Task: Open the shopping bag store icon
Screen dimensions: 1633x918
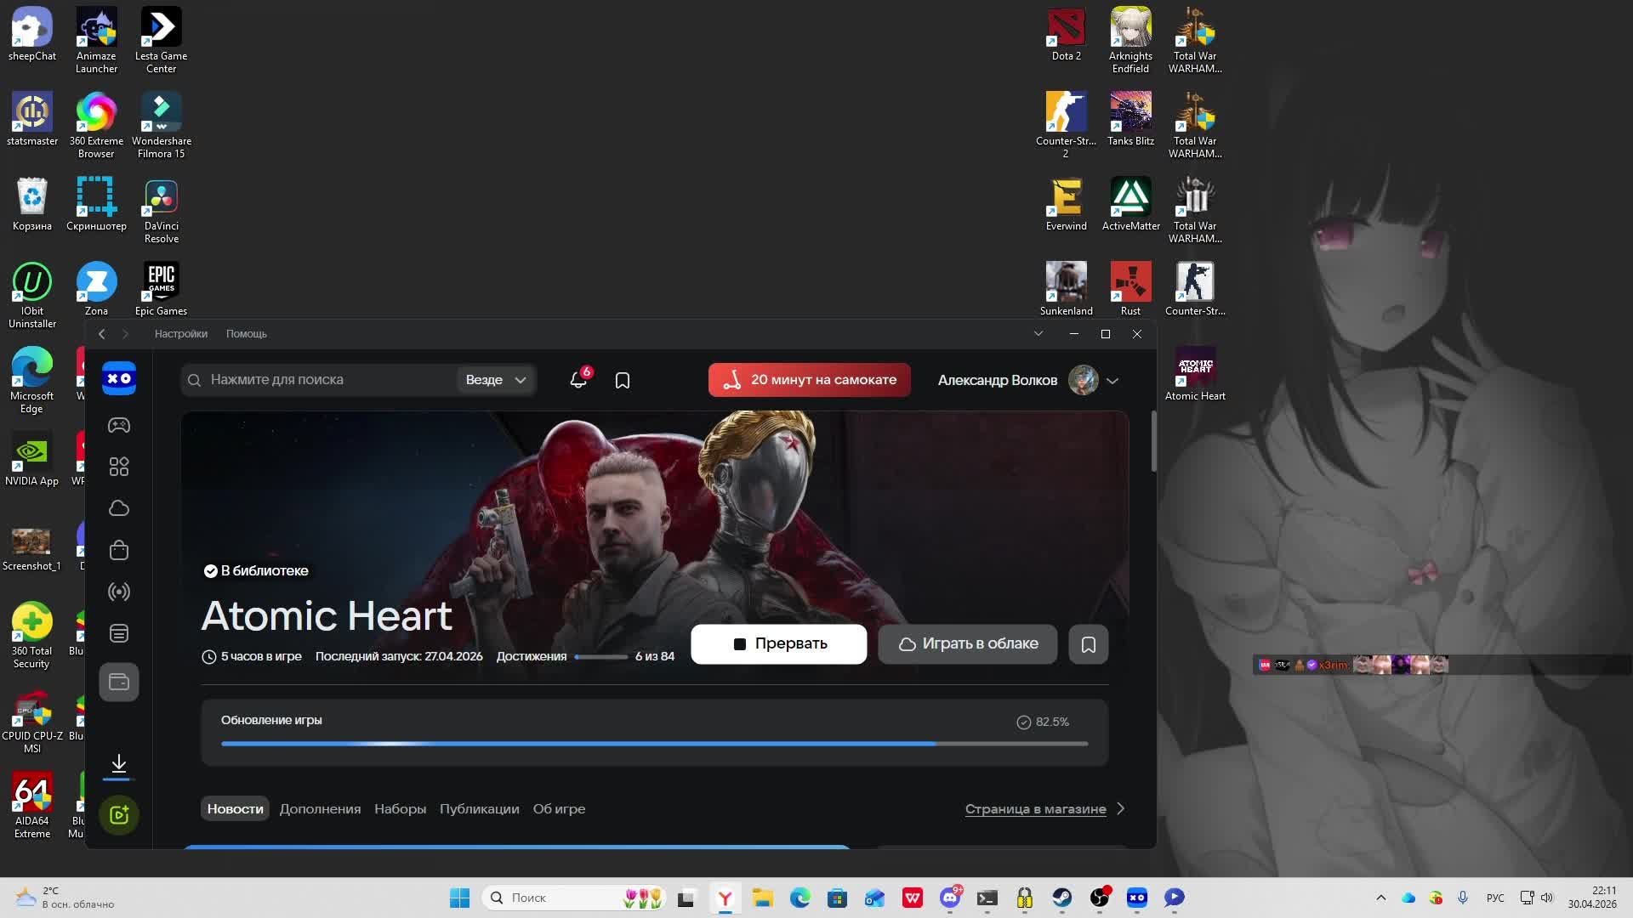Action: 119,550
